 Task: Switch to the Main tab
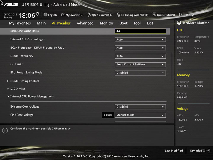pos(41,23)
